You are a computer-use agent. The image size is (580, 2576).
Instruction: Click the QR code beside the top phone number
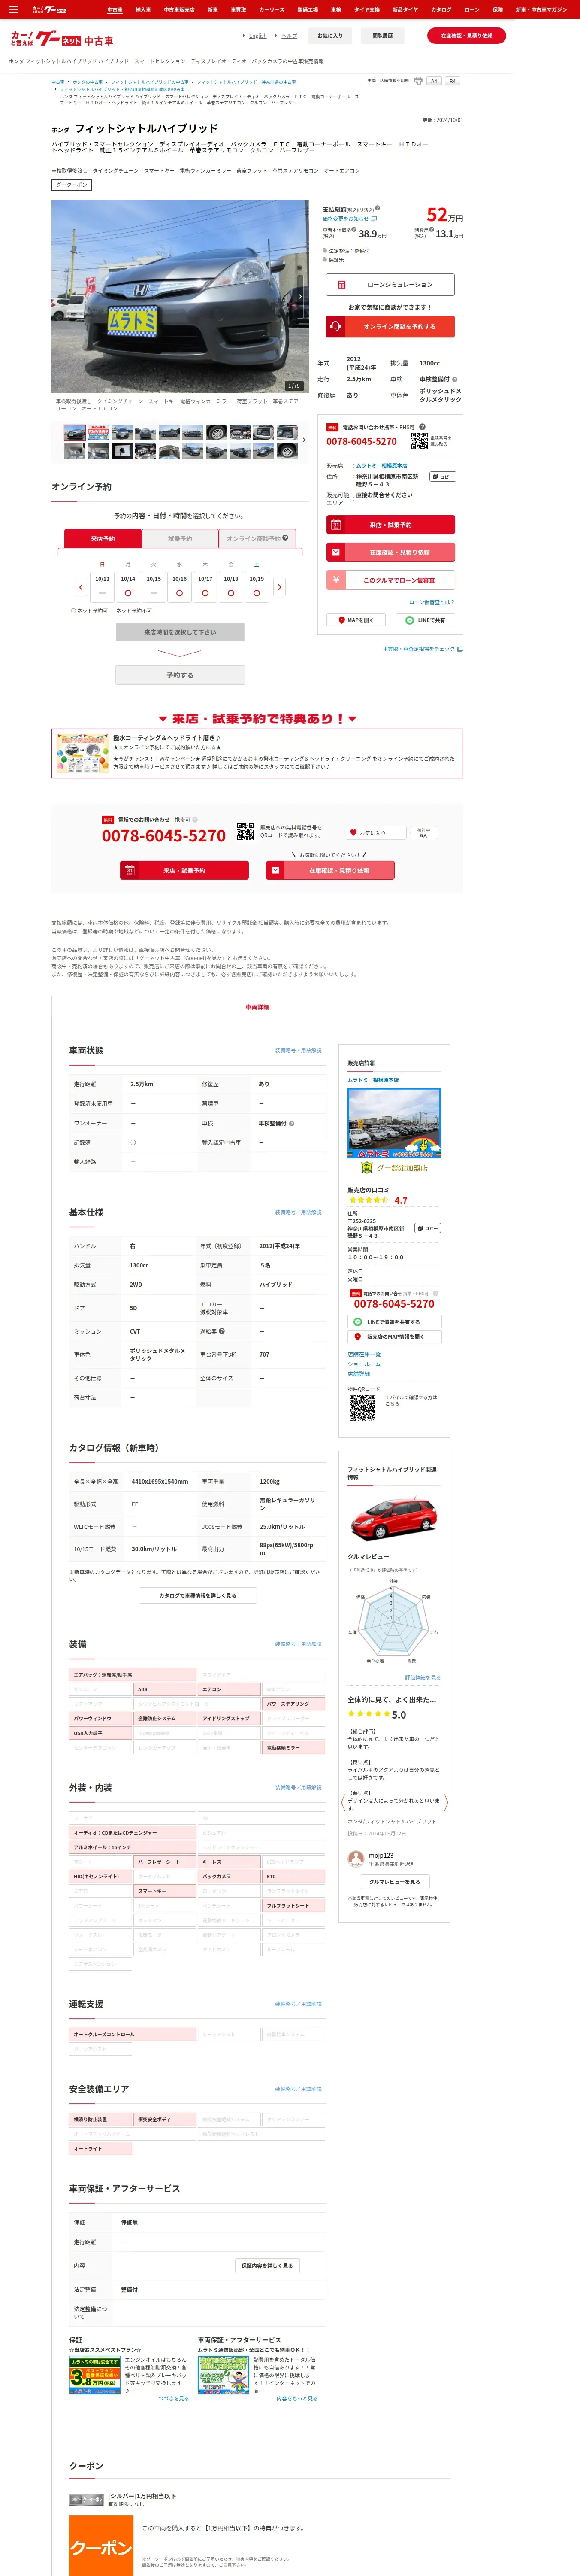[x=419, y=440]
